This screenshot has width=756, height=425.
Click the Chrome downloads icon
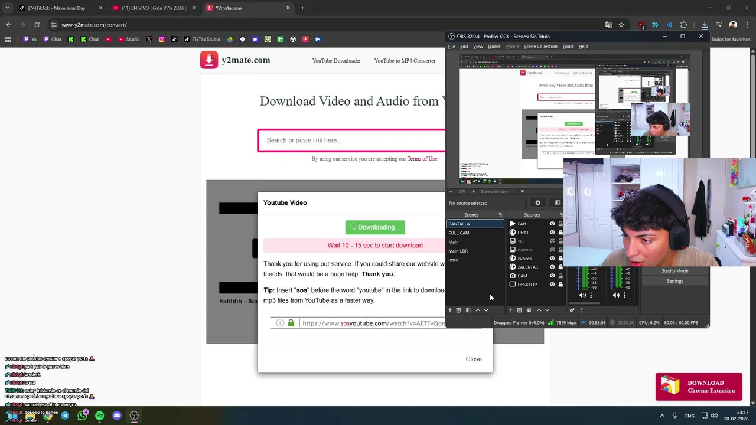point(705,25)
